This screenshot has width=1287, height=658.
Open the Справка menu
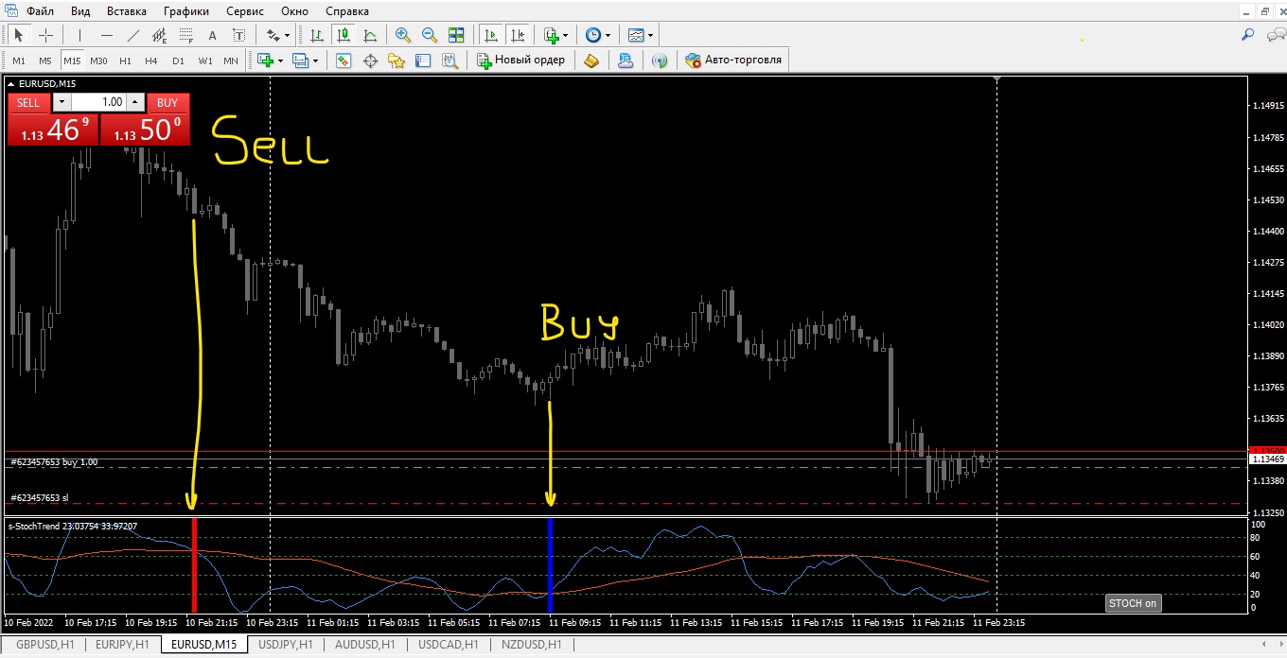tap(347, 11)
